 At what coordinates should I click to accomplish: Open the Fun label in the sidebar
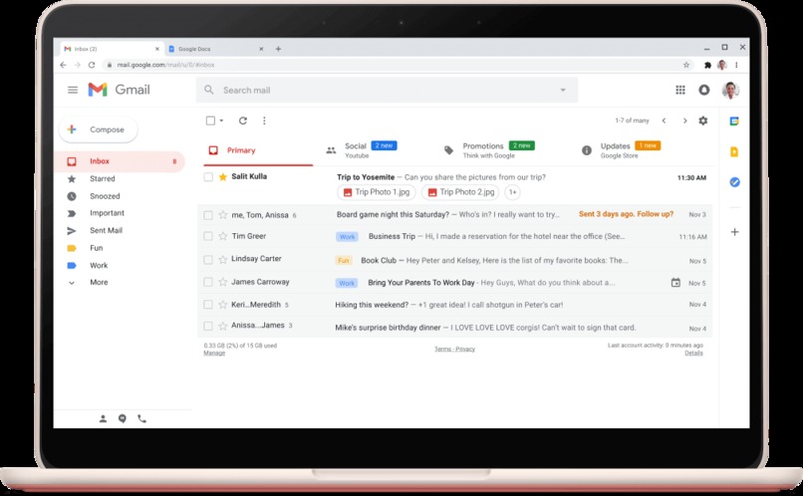coord(96,248)
